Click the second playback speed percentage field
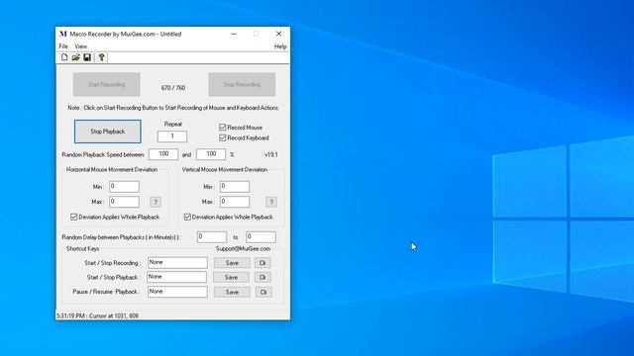Image resolution: width=634 pixels, height=356 pixels. click(211, 154)
